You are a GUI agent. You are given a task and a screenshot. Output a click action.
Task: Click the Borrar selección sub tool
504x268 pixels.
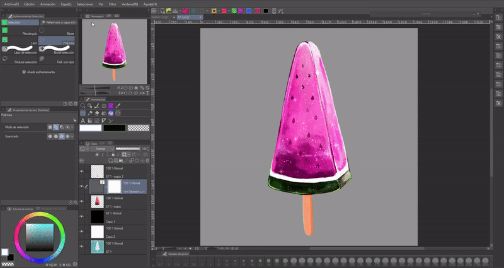57,50
